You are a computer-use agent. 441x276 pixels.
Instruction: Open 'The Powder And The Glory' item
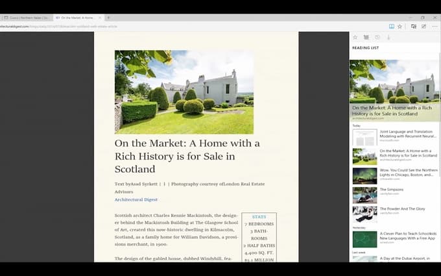point(395,214)
